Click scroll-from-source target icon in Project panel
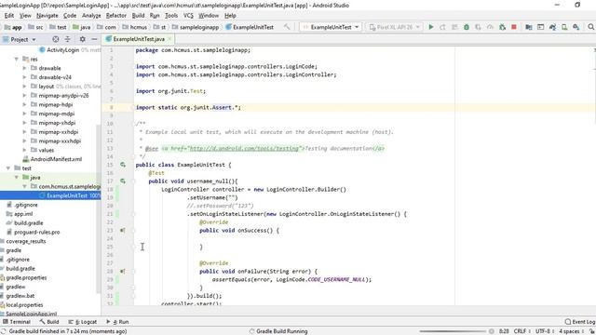The height and width of the screenshot is (335, 596). [x=56, y=39]
